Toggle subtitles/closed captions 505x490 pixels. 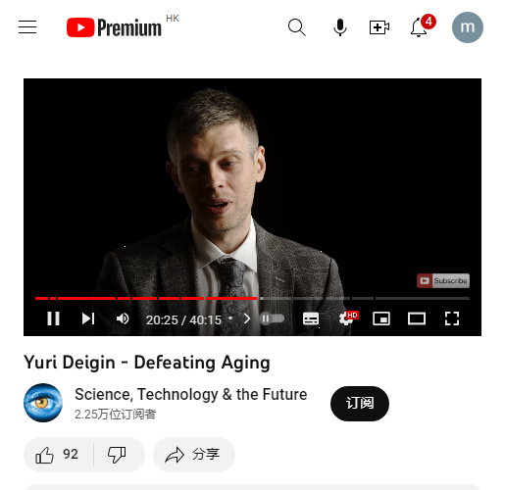pos(311,318)
